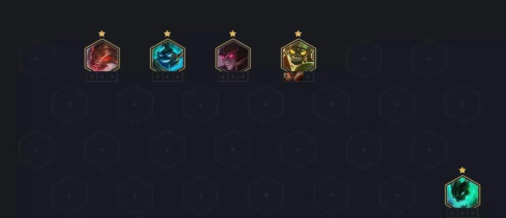Screen dimensions: 506x218
Task: Click the star above the red-eyed champion
Action: tap(102, 34)
